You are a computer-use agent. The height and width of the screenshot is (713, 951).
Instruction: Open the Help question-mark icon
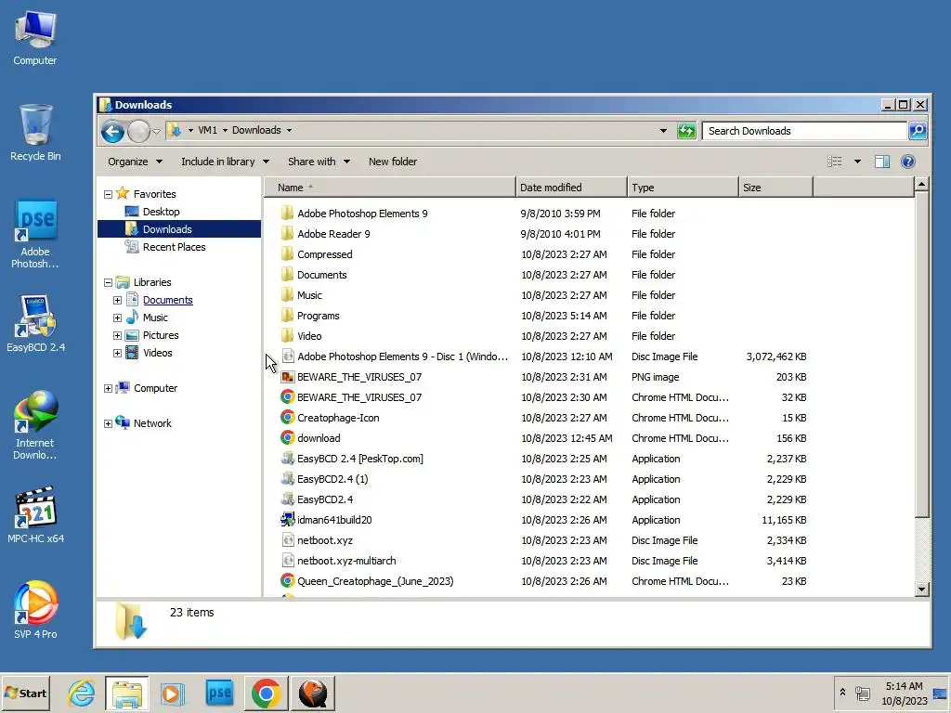[x=908, y=162]
